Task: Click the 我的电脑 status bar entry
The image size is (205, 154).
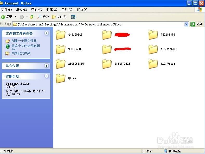Action: tap(172, 151)
